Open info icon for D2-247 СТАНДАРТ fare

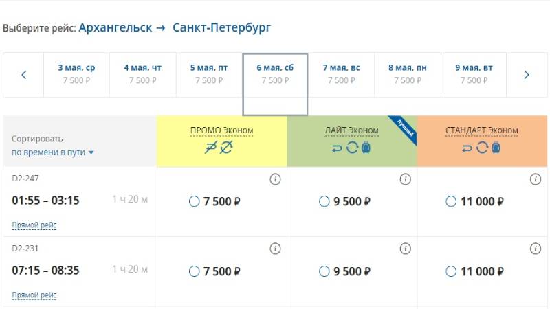536,179
